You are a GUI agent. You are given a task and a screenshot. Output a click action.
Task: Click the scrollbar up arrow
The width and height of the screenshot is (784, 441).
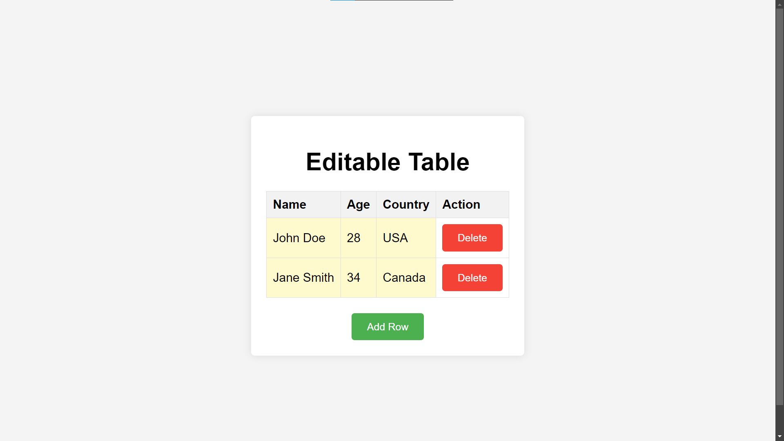click(780, 4)
